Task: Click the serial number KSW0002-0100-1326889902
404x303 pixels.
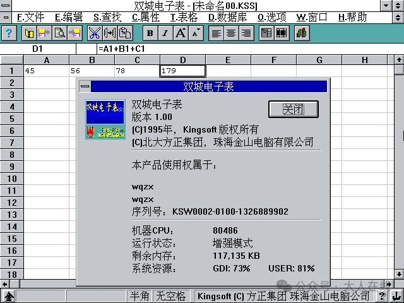Action: coord(230,211)
